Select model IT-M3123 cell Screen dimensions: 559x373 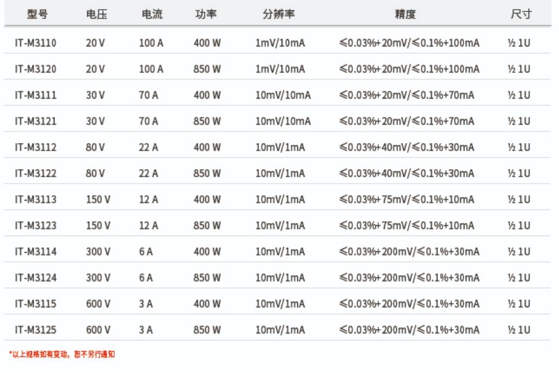tap(36, 226)
